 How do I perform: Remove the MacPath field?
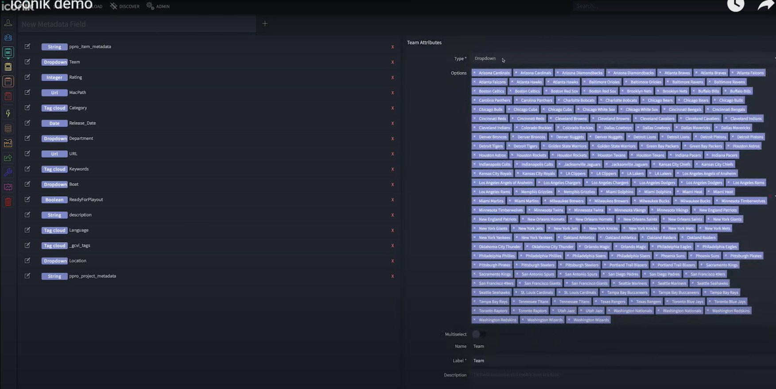coord(392,93)
